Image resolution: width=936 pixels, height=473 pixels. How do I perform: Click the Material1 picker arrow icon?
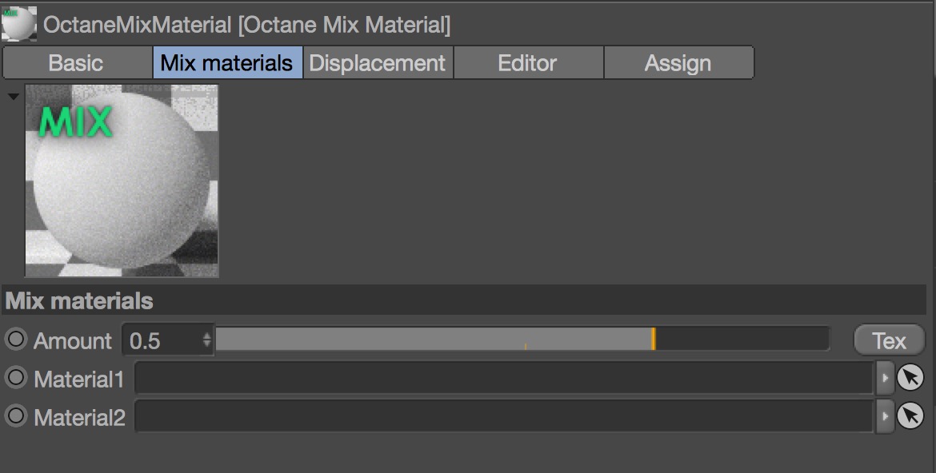(x=910, y=377)
